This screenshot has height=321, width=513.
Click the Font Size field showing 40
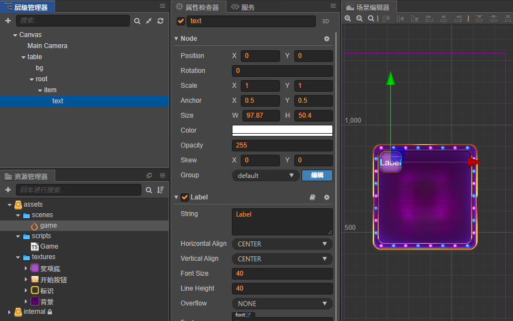point(282,273)
